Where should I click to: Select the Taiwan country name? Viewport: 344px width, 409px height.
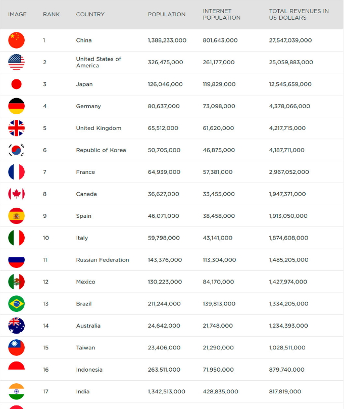click(x=85, y=347)
